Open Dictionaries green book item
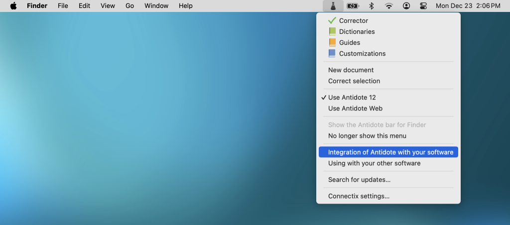510x225 pixels. (357, 32)
